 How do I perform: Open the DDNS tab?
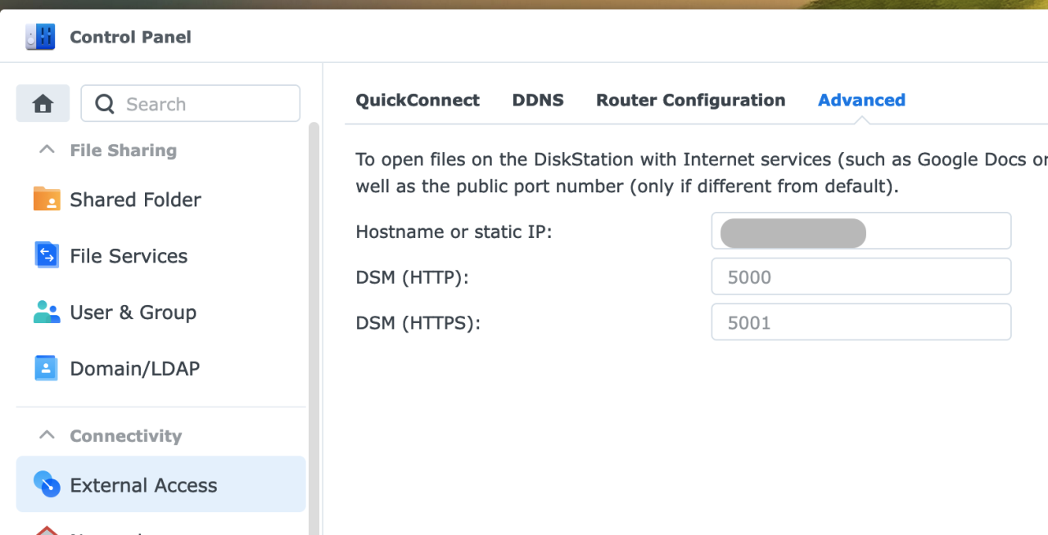(538, 100)
